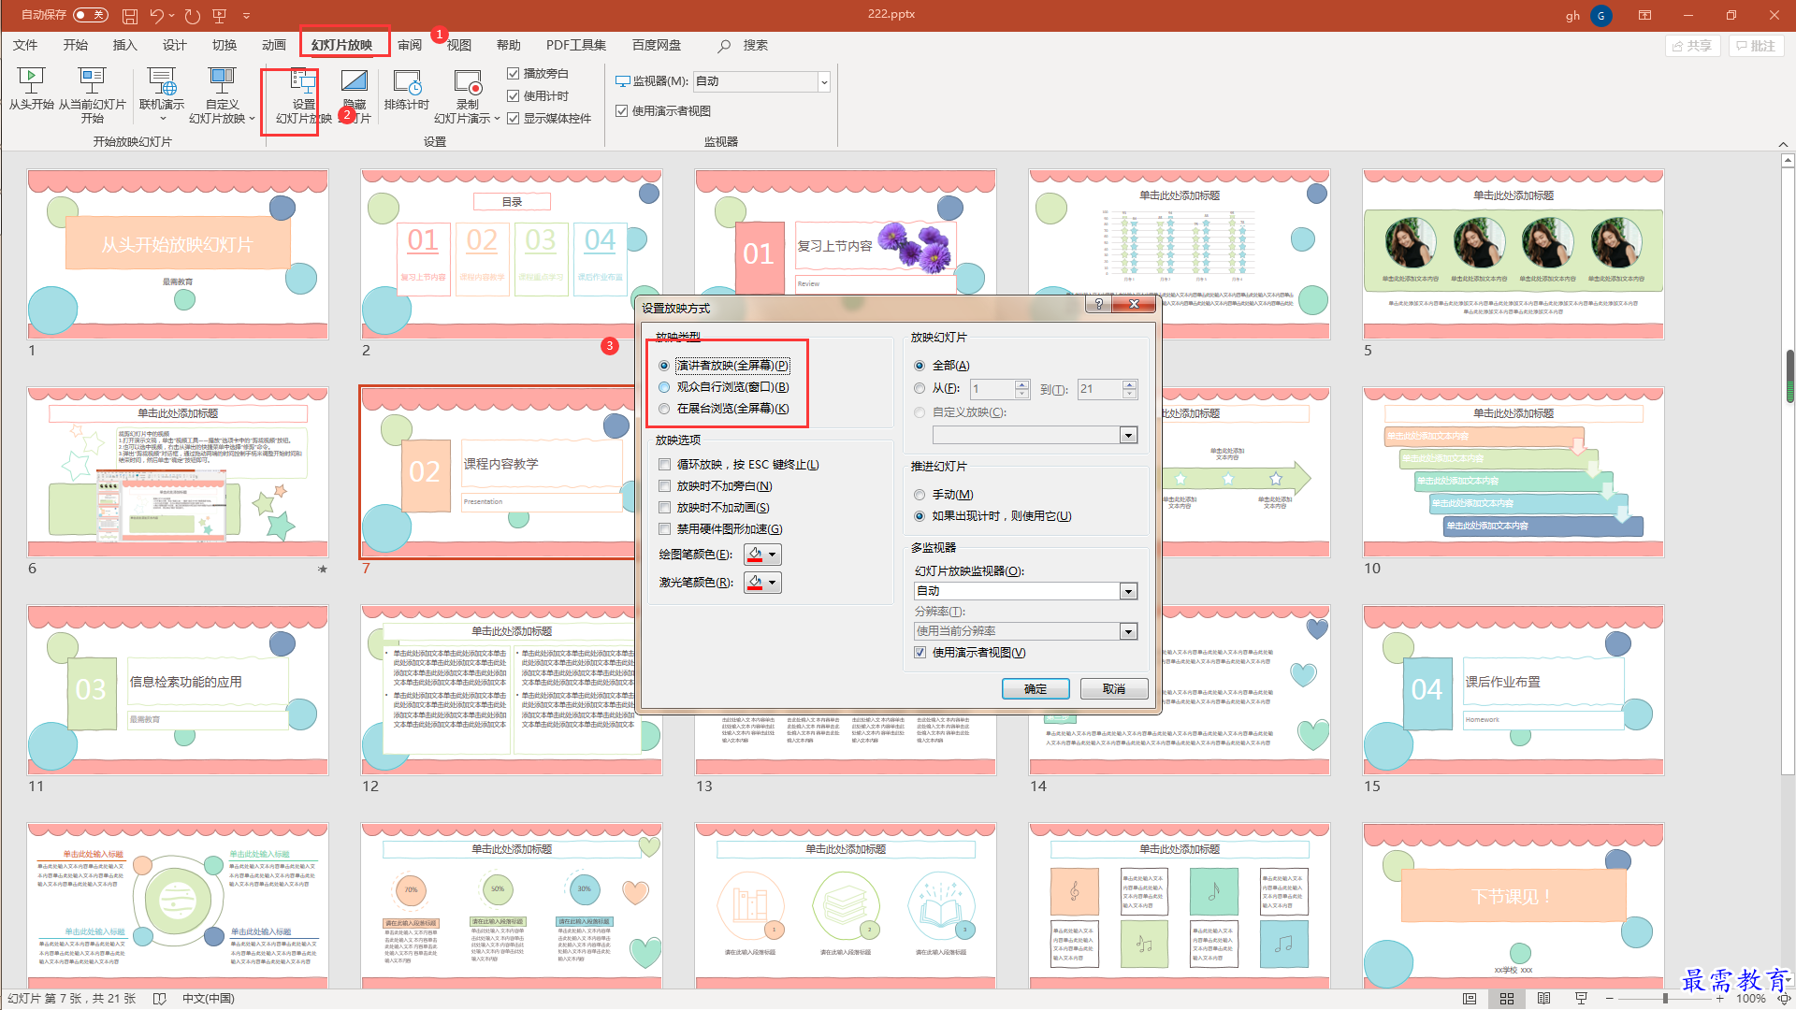
Task: Open the 自定义放映 dropdown in dialog
Action: [1128, 435]
